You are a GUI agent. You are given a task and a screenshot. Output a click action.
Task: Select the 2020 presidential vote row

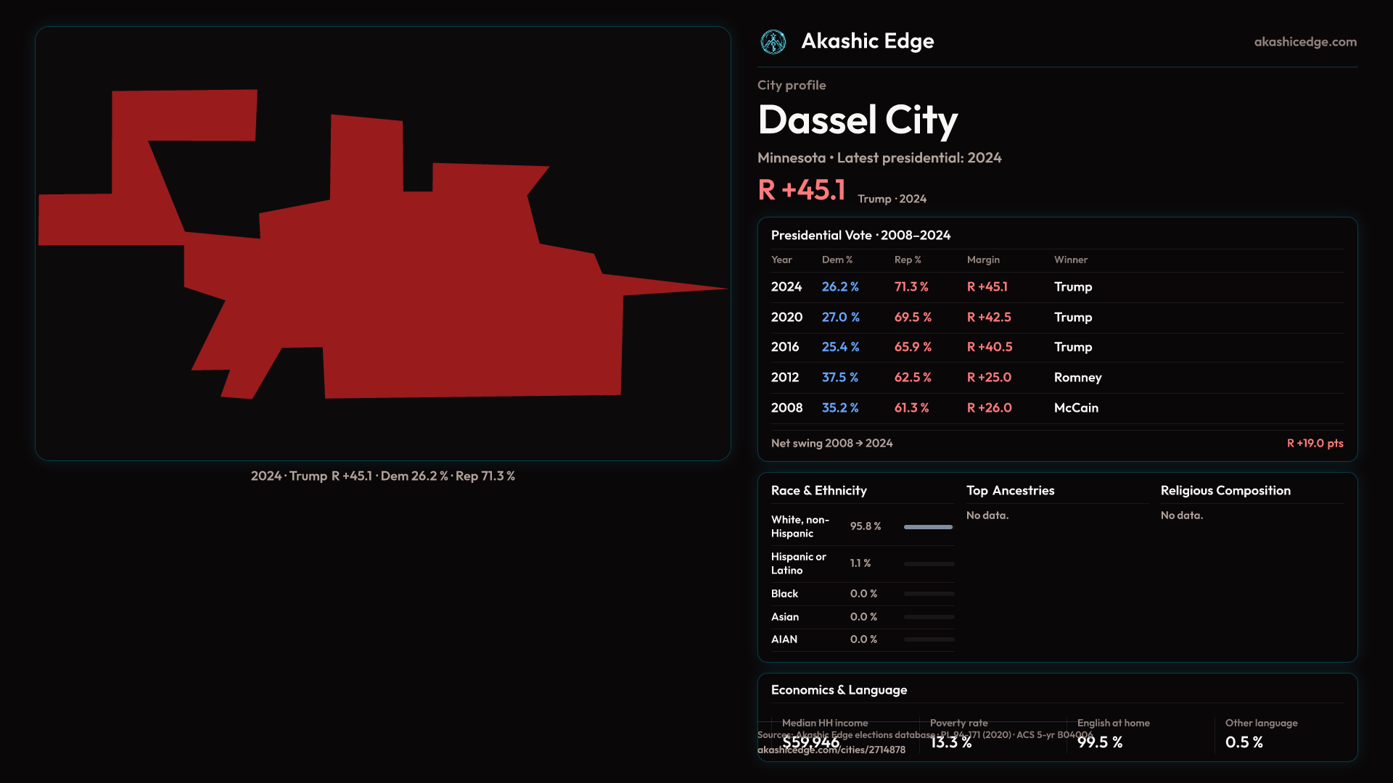[x=786, y=318]
